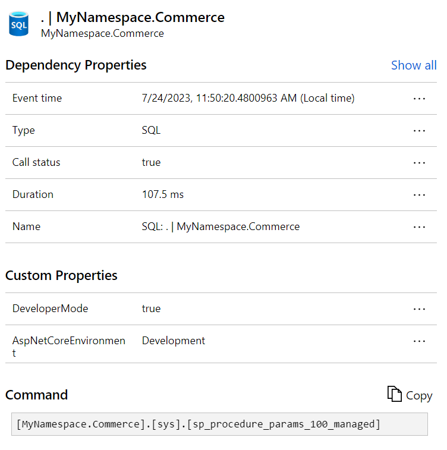Open the more options for Call status
447x450 pixels.
pyautogui.click(x=419, y=163)
